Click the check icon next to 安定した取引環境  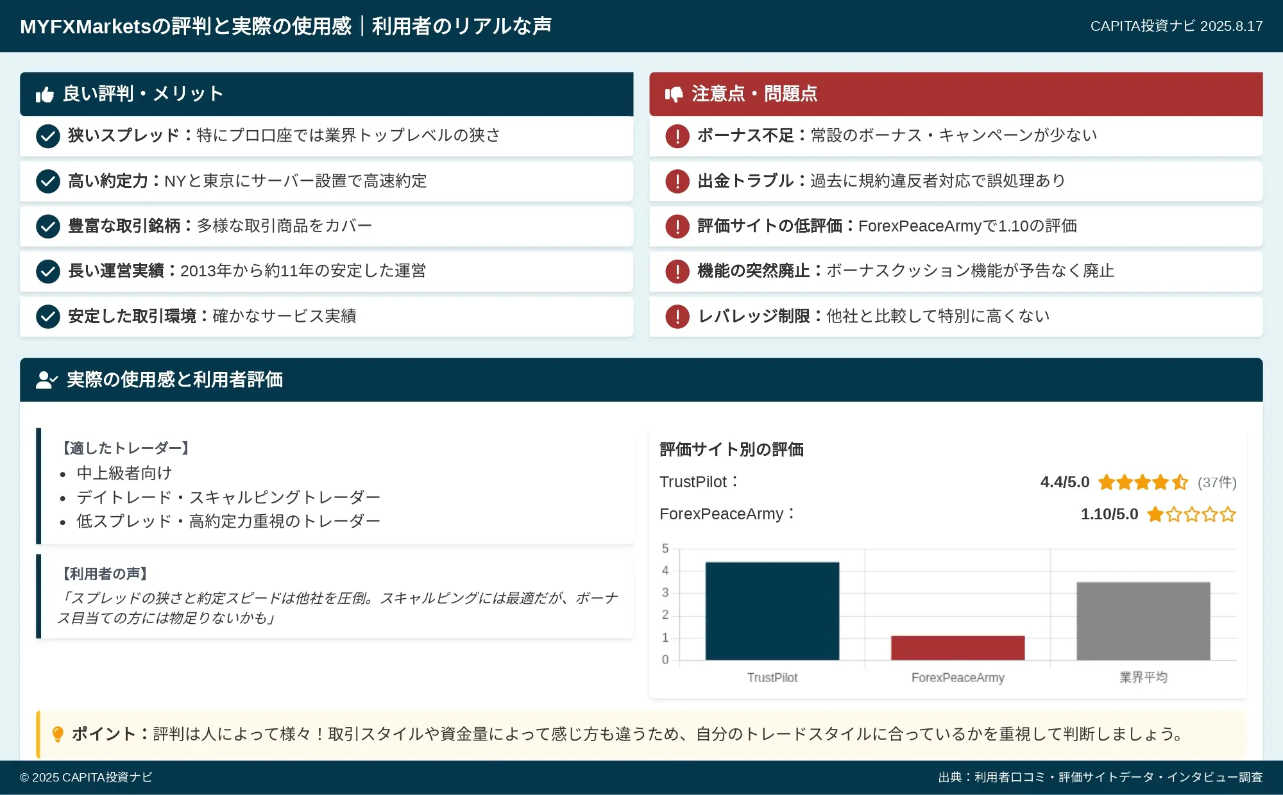point(48,316)
